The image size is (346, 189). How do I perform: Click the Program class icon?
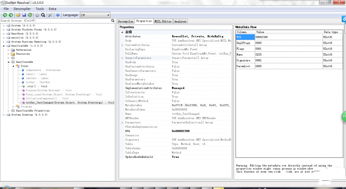point(18,106)
